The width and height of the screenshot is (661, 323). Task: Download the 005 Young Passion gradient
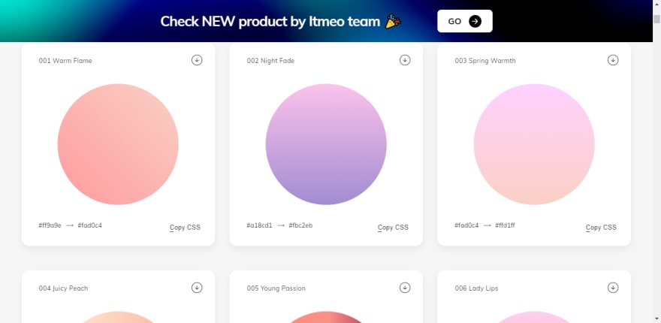(x=405, y=288)
